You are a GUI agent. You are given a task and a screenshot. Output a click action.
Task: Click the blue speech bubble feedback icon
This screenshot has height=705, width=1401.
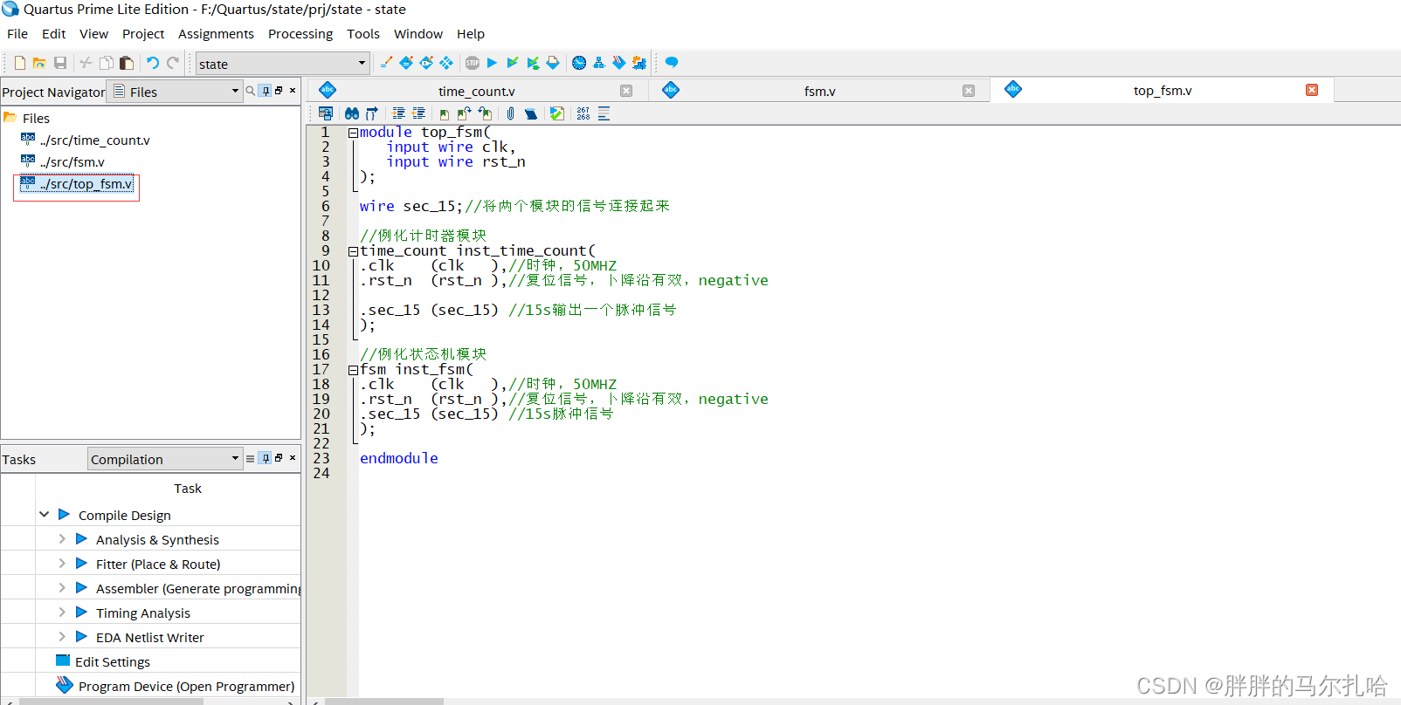click(672, 62)
